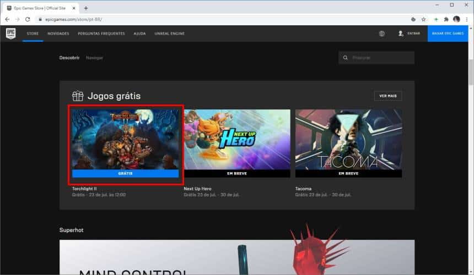Viewport: 474px width, 275px height.
Task: Focus the Procurar search field
Action: coord(376,58)
